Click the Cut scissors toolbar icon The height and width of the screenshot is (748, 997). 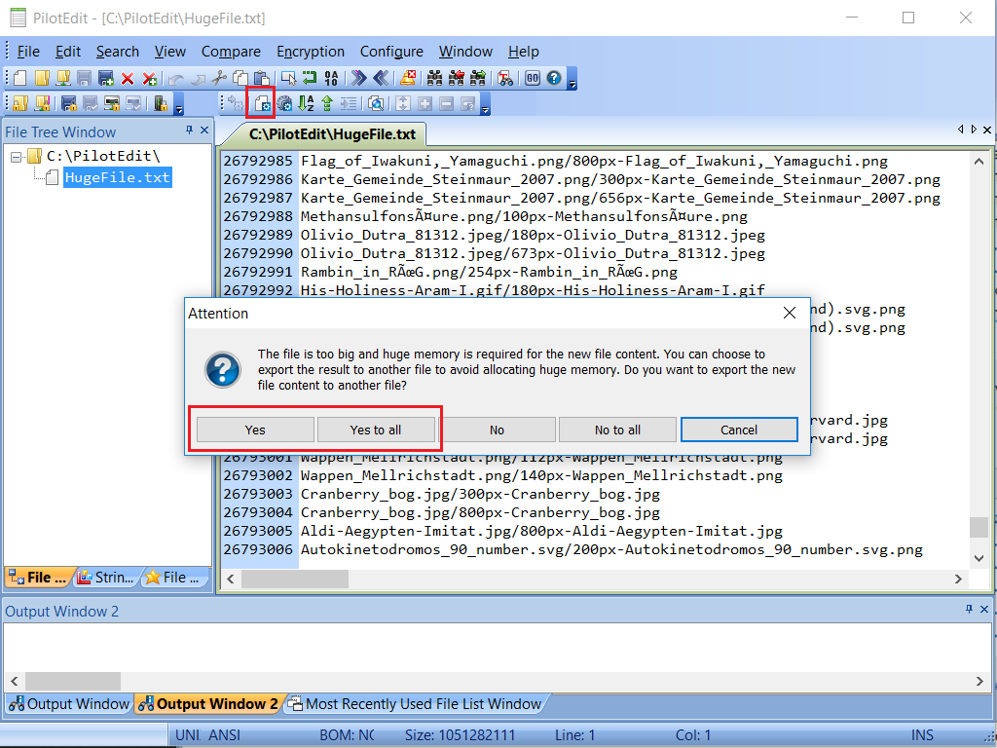click(221, 78)
